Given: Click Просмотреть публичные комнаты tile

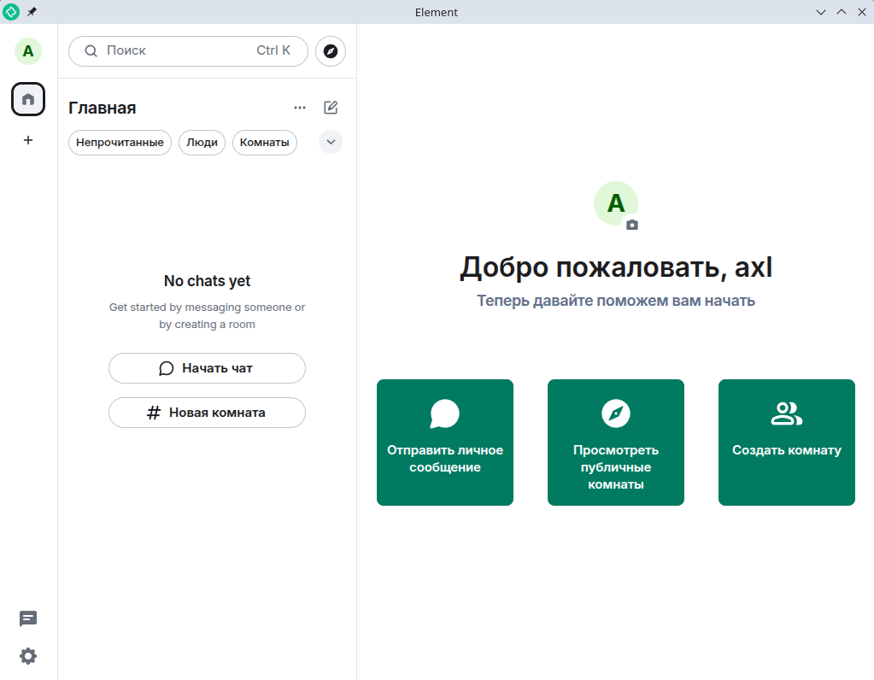Looking at the screenshot, I should click(616, 443).
